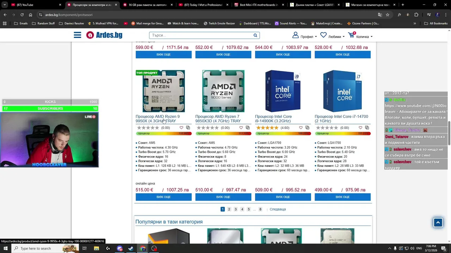451x253 pixels.
Task: Open Task View on the taskbar
Action: click(85, 248)
